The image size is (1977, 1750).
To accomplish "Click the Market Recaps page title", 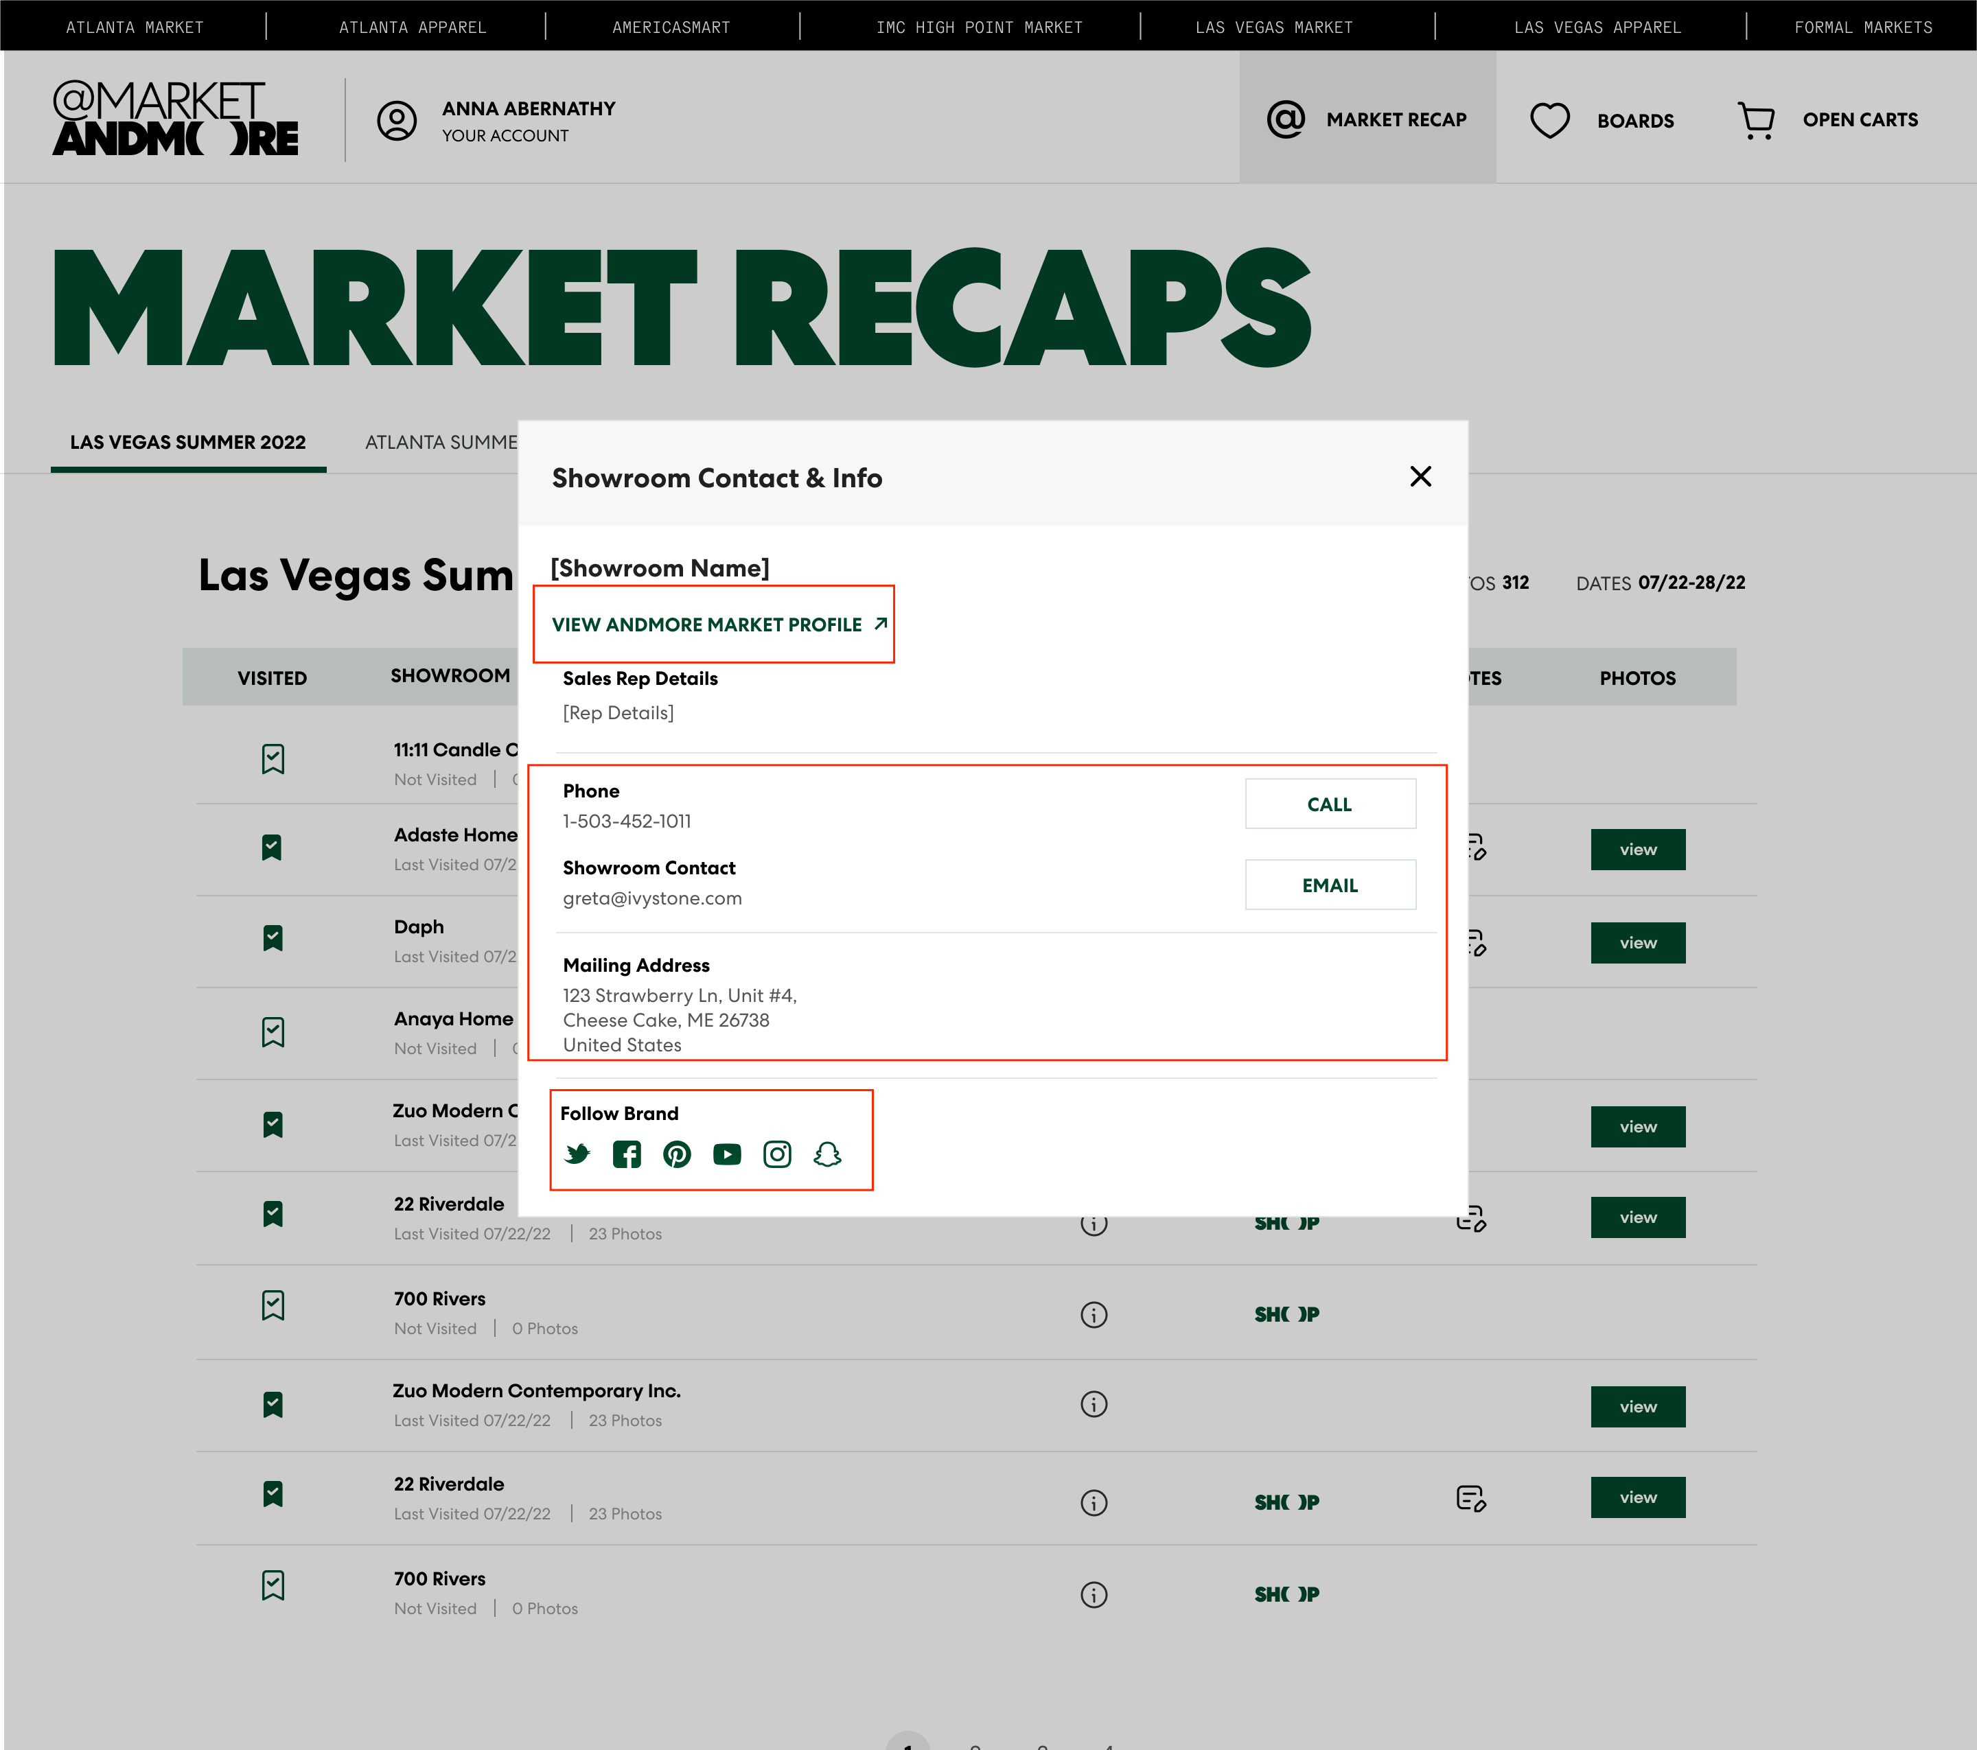I will point(682,307).
